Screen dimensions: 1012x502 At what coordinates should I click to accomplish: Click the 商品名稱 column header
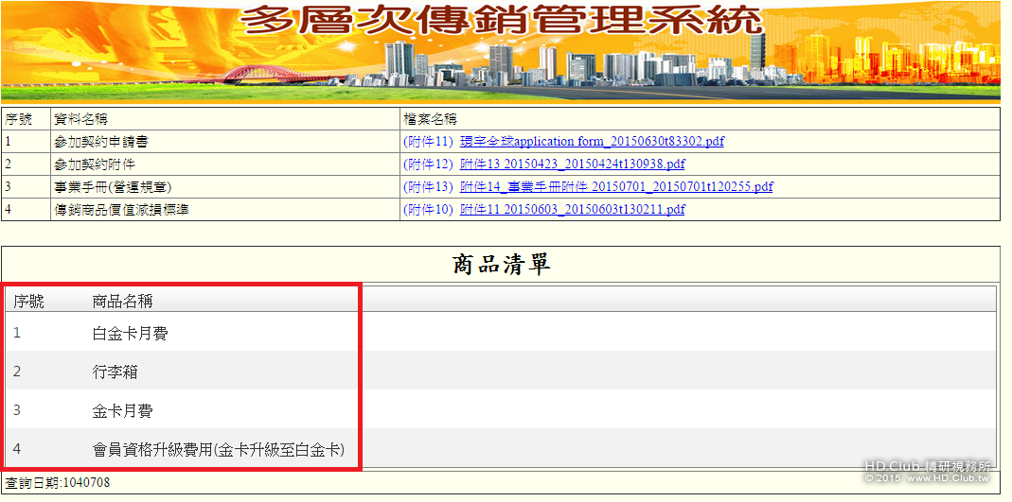(x=123, y=301)
